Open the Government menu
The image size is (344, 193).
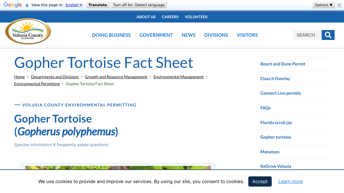(x=156, y=35)
